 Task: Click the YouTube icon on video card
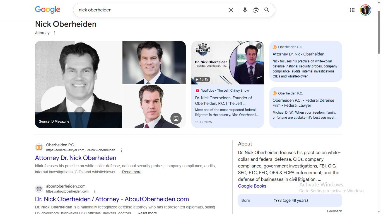click(197, 91)
